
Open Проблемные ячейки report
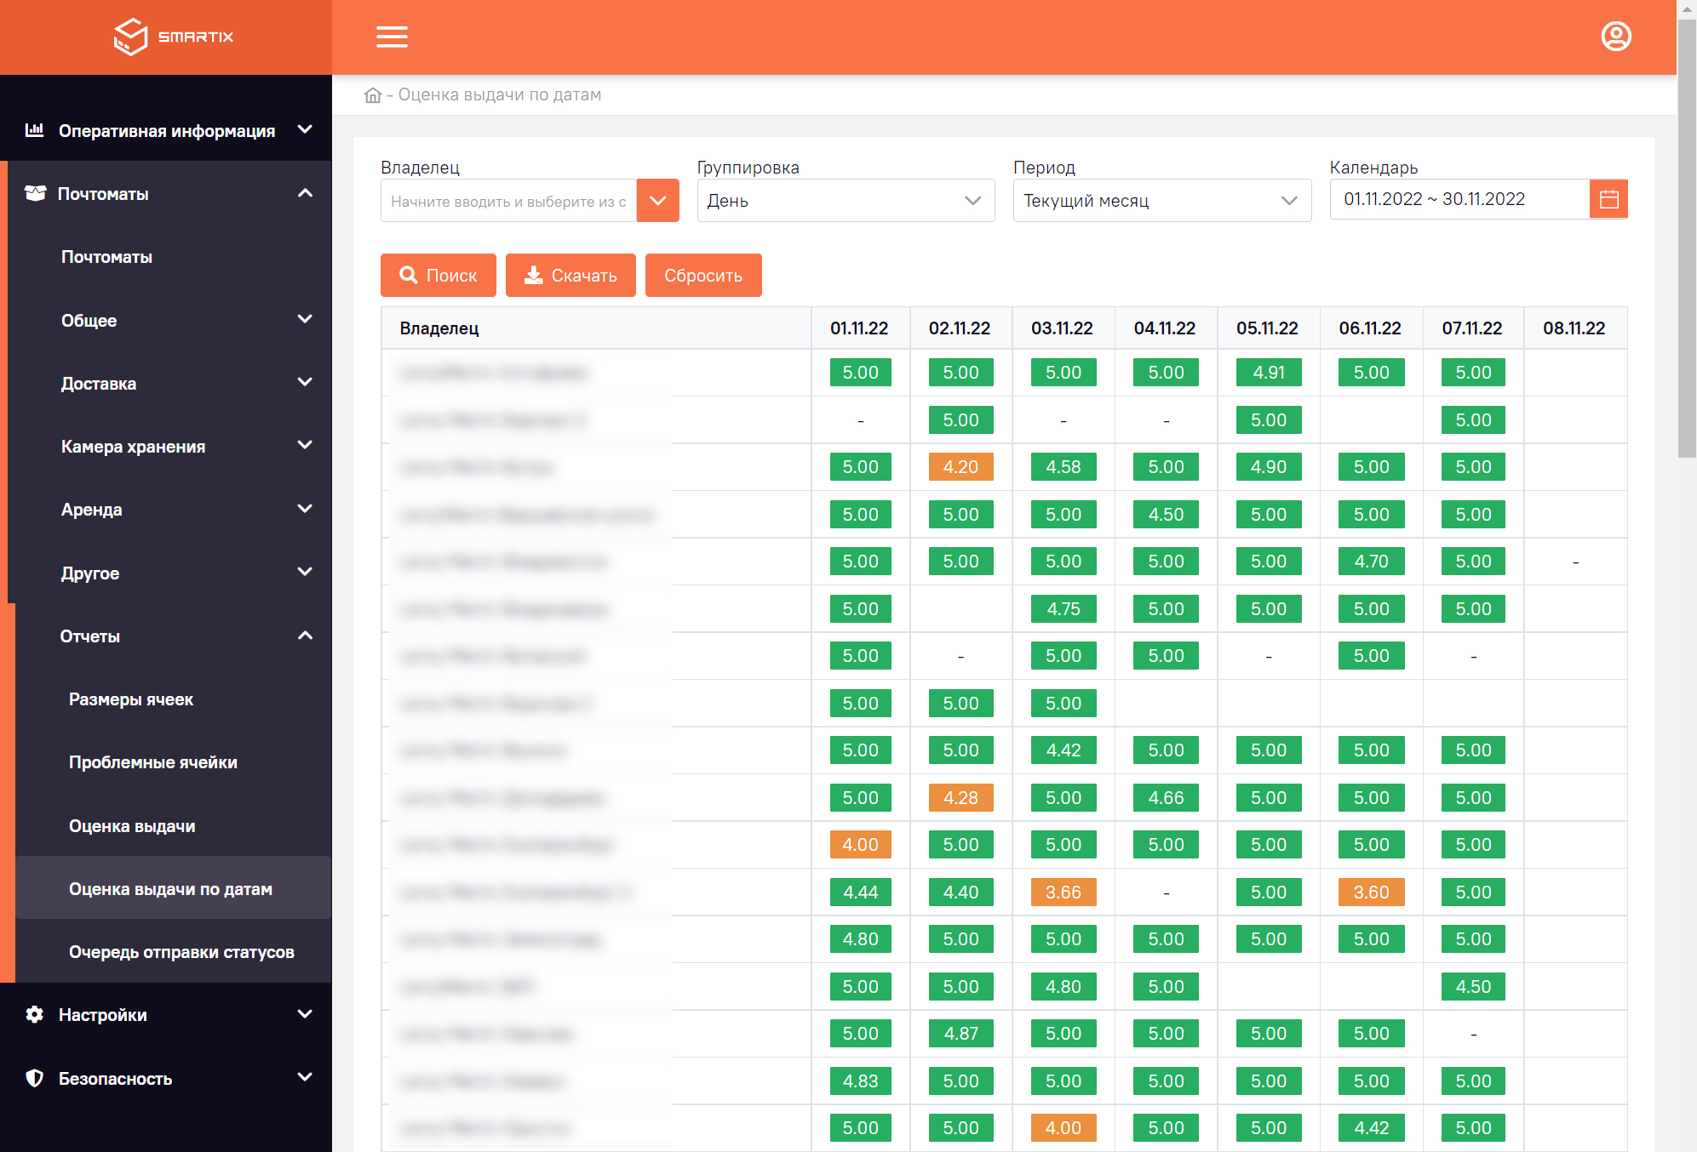(x=153, y=762)
